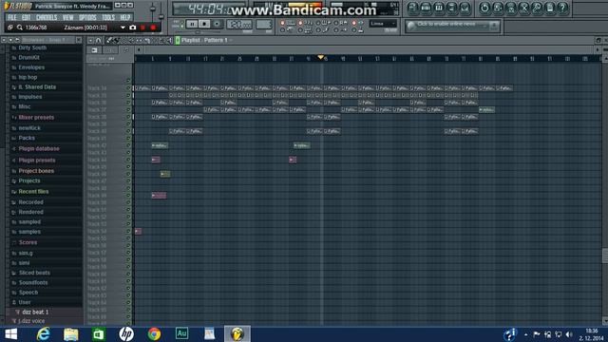
Task: Click the render-to-audio shortcut icon
Action: coord(511,8)
